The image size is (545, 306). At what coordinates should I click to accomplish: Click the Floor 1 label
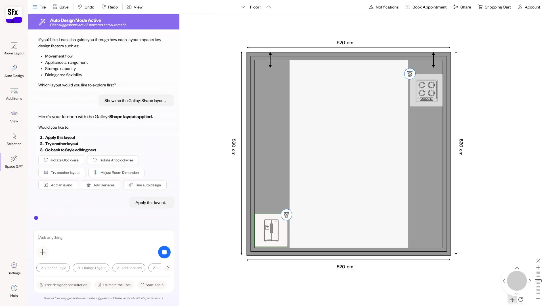(x=256, y=7)
